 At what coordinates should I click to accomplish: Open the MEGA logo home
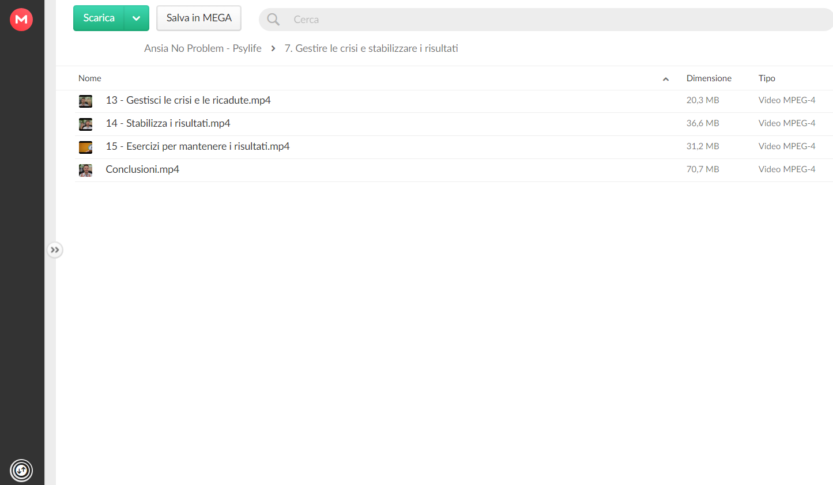tap(21, 20)
